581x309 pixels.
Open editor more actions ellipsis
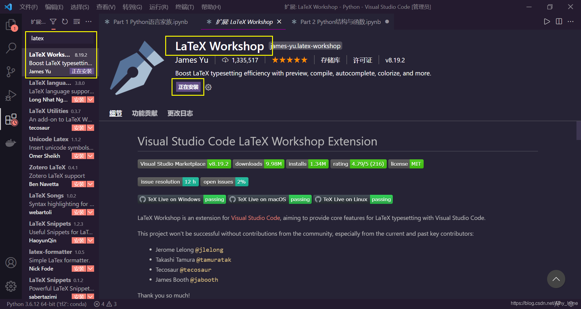click(571, 22)
